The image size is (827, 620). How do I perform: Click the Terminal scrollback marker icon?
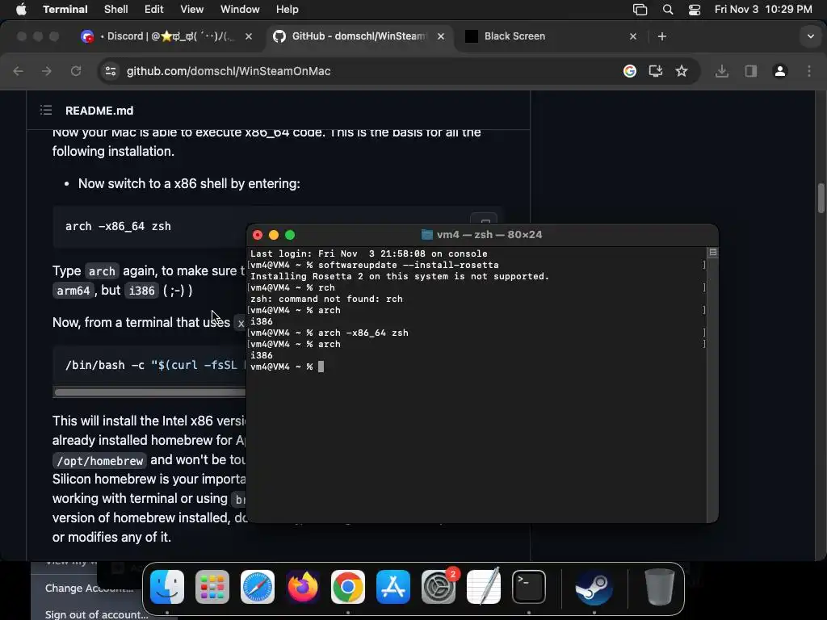coord(712,253)
